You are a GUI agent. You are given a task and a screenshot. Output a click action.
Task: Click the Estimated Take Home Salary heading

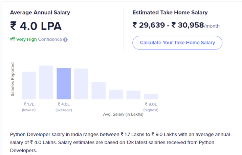(x=170, y=13)
